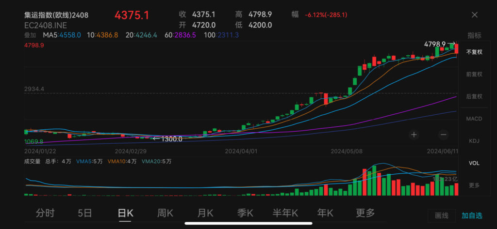The image size is (497, 229).
Task: Zoom in chart with plus icon
Action: (x=414, y=135)
